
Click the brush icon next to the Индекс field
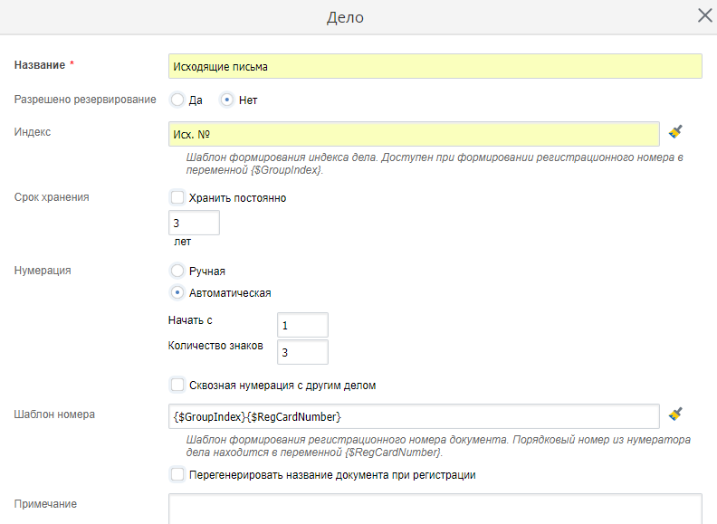pyautogui.click(x=675, y=132)
